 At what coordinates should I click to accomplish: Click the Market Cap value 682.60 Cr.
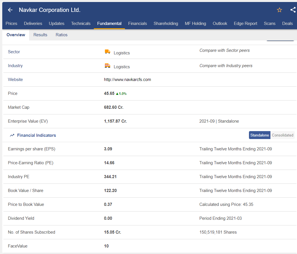coord(114,107)
